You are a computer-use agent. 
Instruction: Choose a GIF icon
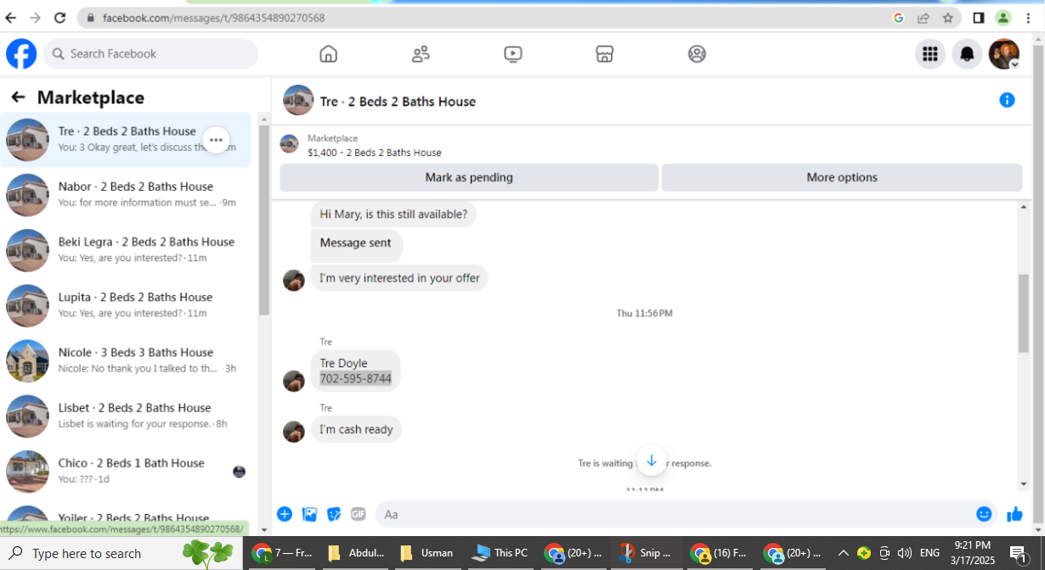359,514
